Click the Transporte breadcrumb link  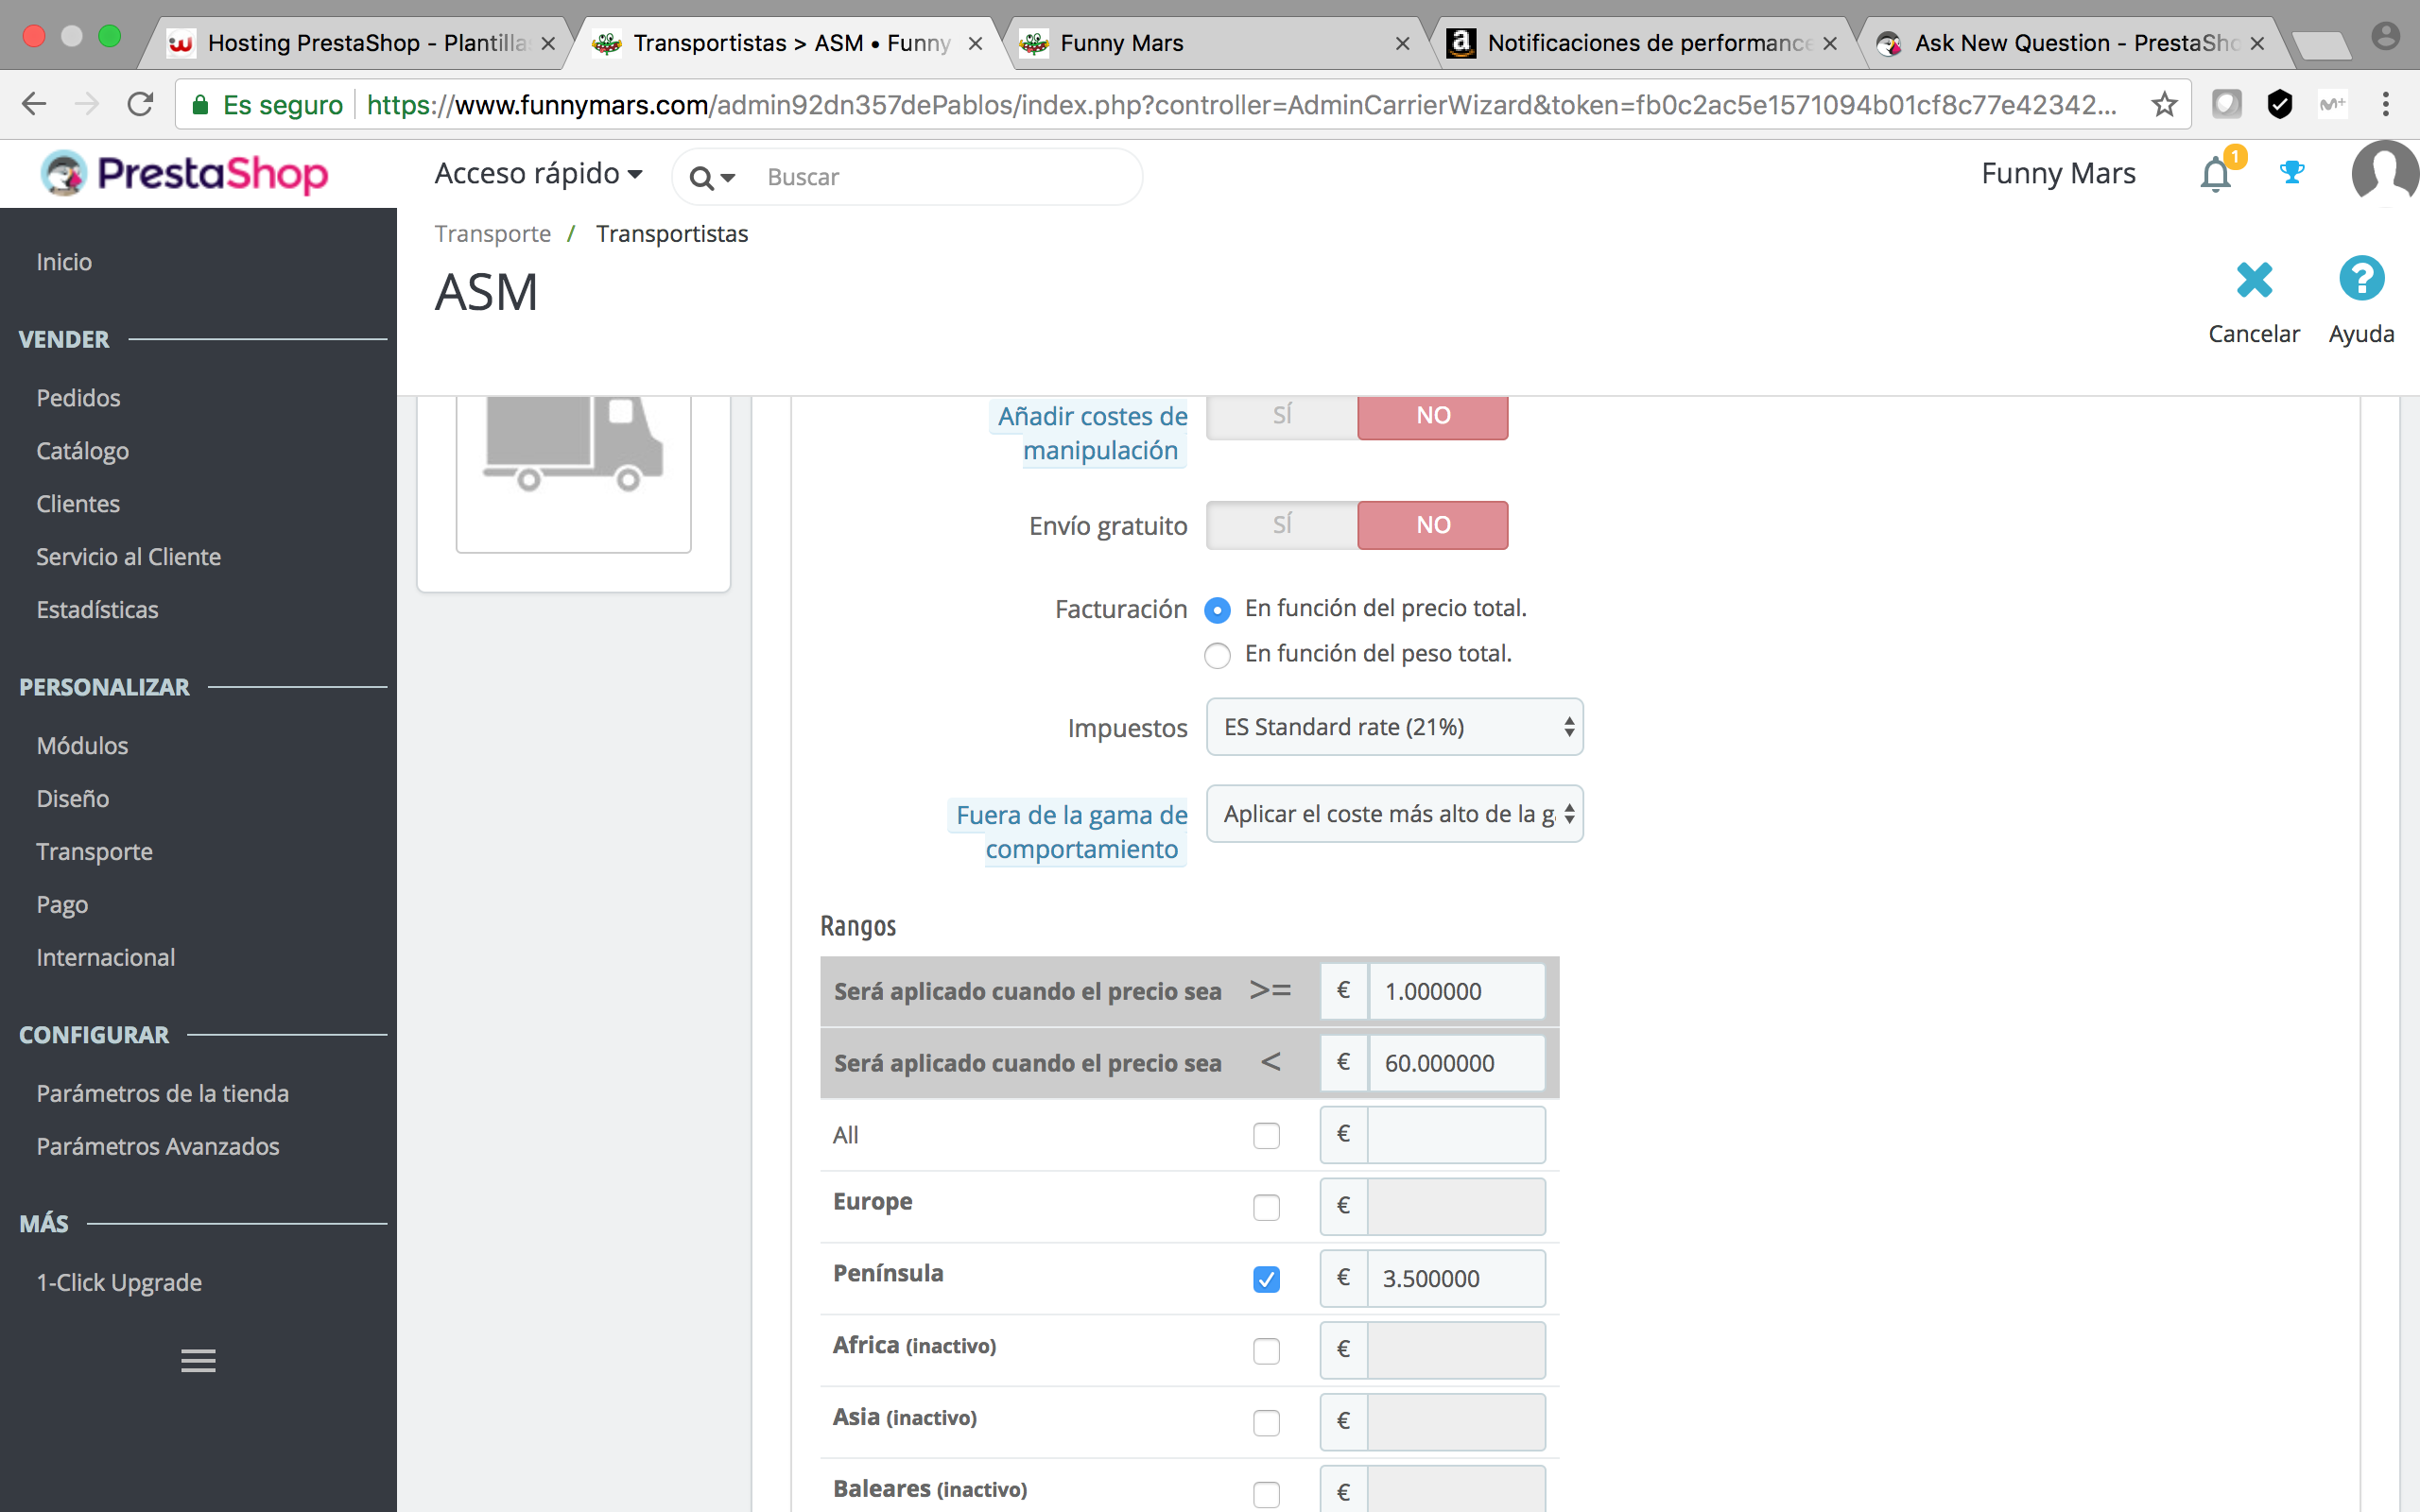492,233
